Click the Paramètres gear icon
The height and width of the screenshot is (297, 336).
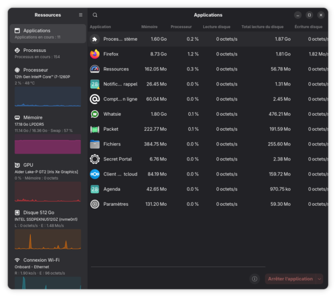point(95,204)
